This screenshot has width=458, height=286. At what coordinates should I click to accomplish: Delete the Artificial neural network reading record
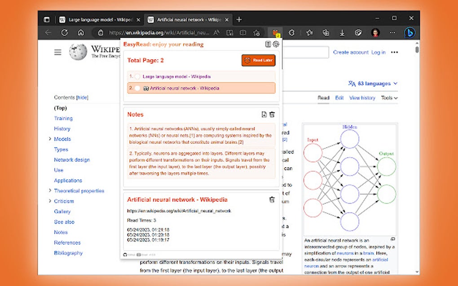[272, 199]
